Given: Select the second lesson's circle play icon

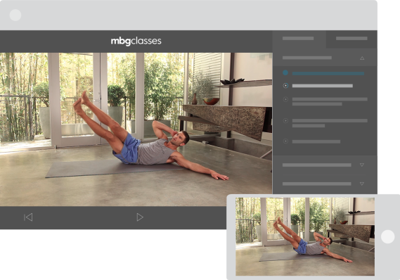Looking at the screenshot, I should (x=285, y=86).
